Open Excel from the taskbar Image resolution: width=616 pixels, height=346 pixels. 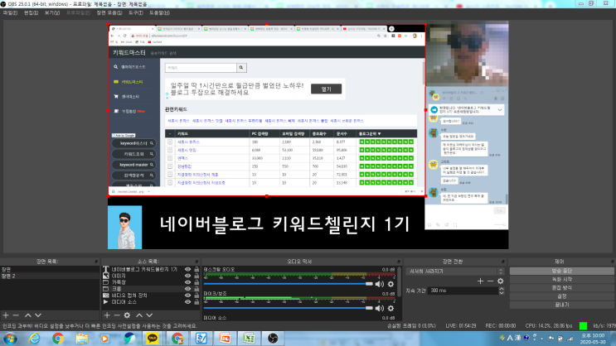[249, 339]
